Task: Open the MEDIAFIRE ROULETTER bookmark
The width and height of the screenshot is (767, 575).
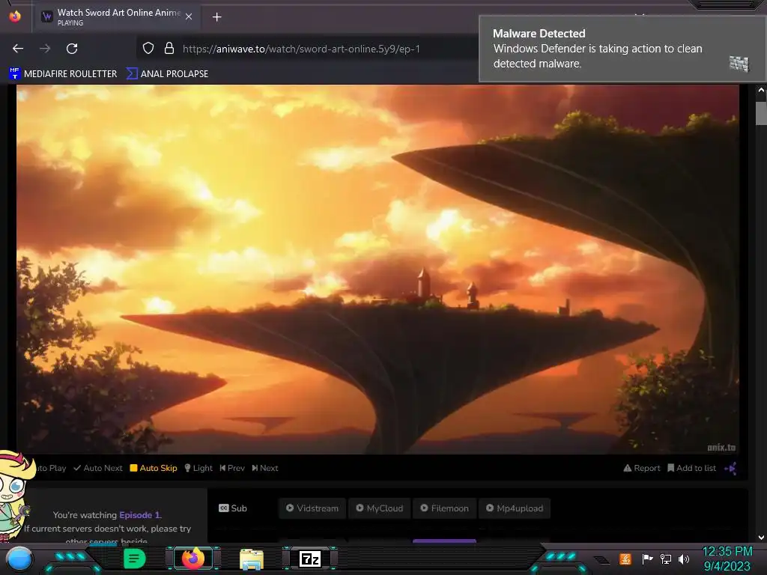Action: click(63, 74)
